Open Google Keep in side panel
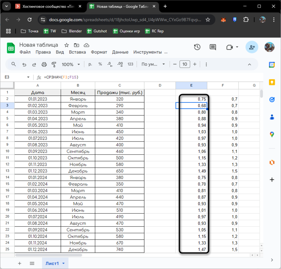The width and height of the screenshot is (281, 269). click(x=272, y=82)
